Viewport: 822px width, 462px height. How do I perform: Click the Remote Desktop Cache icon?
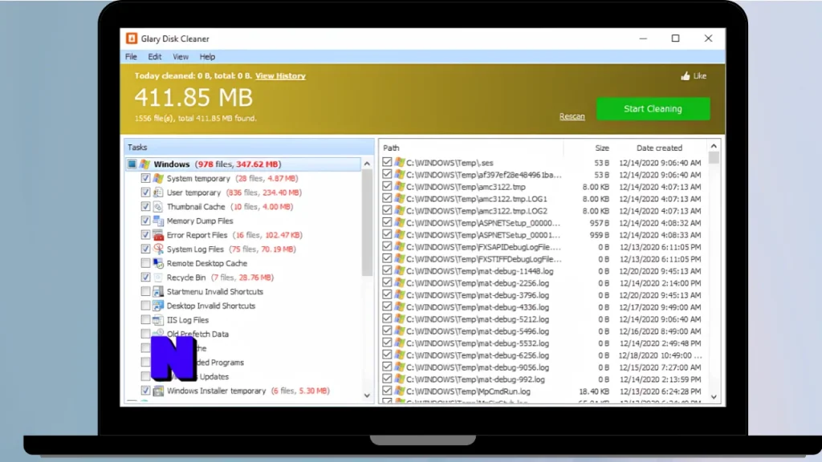[x=158, y=263]
